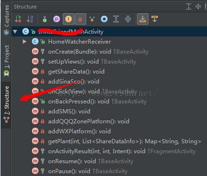Open the 1: Project side tab
This screenshot has width=207, height=176.
[x=6, y=61]
